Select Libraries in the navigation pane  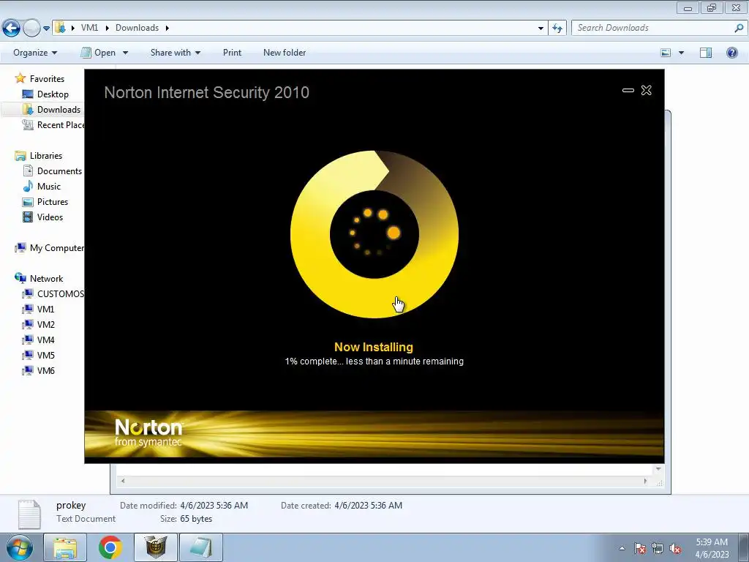pyautogui.click(x=46, y=156)
